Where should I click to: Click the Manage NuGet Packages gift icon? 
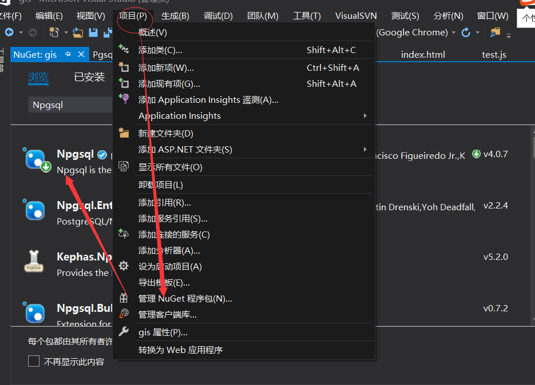pos(124,298)
